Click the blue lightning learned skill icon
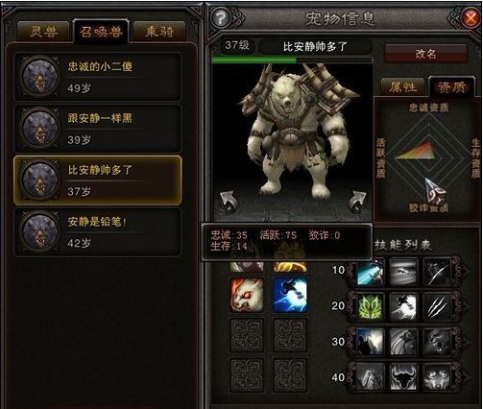 290,295
